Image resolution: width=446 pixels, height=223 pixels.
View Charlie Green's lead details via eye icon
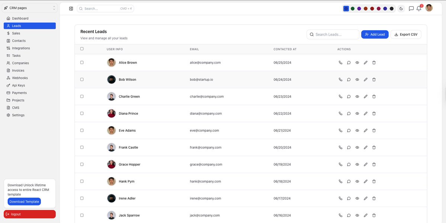[357, 96]
